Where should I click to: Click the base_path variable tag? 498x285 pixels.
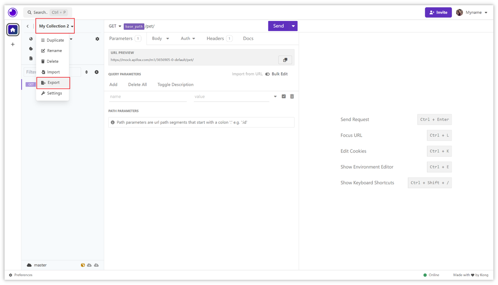pyautogui.click(x=134, y=26)
